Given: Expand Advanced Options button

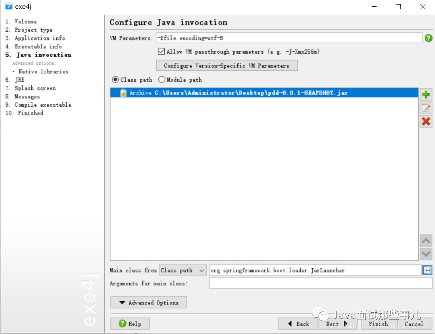Looking at the screenshot, I should pyautogui.click(x=149, y=302).
